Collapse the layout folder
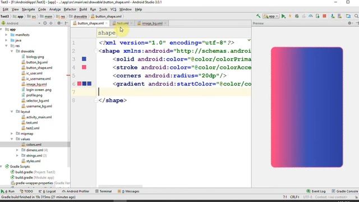The width and height of the screenshot is (359, 202). (x=12, y=112)
